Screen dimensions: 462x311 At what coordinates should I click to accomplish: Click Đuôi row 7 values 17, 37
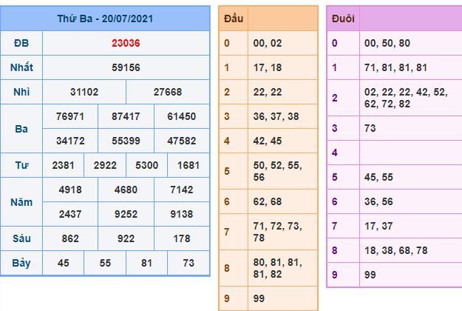click(x=378, y=227)
